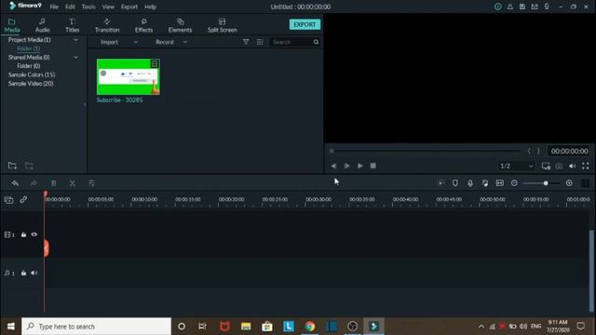
Task: Open the Record dropdown
Action: coord(171,42)
